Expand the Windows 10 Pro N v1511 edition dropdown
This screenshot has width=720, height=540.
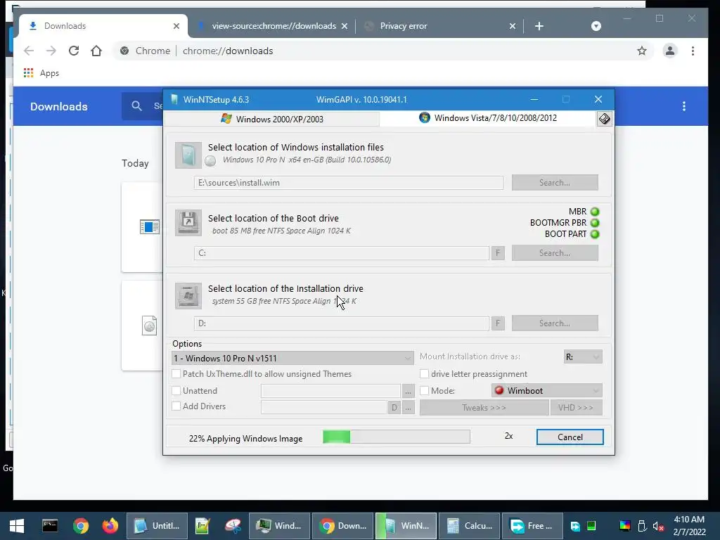coord(292,358)
